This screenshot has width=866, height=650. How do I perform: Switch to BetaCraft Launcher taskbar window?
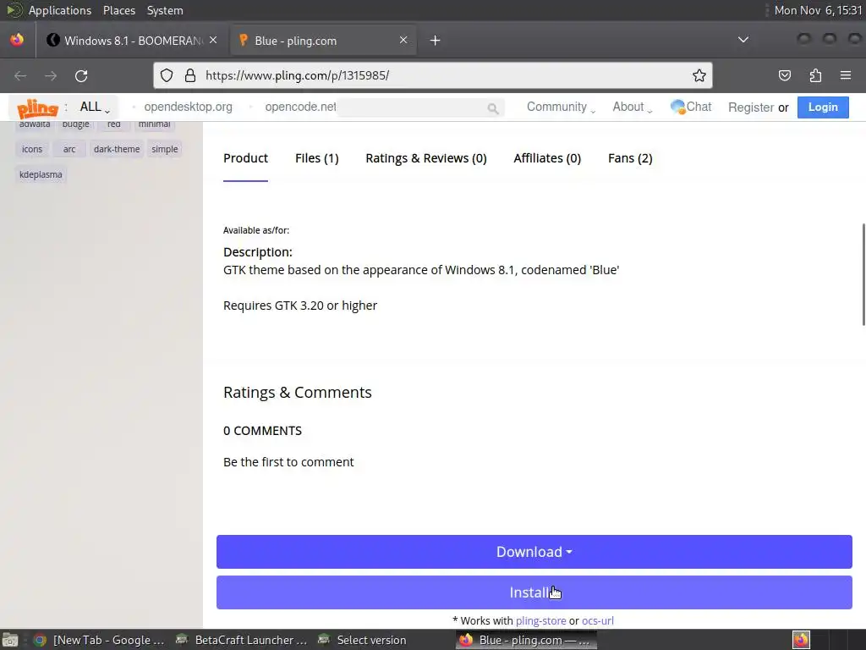pos(241,640)
